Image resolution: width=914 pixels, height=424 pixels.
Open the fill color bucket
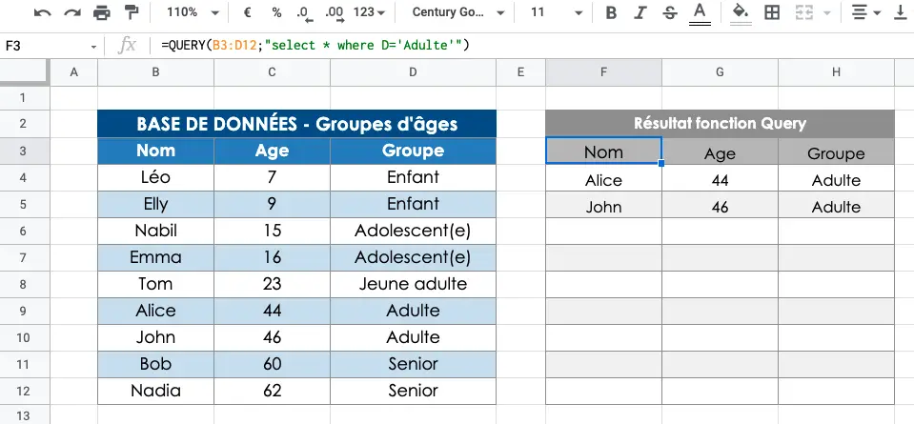tap(741, 12)
